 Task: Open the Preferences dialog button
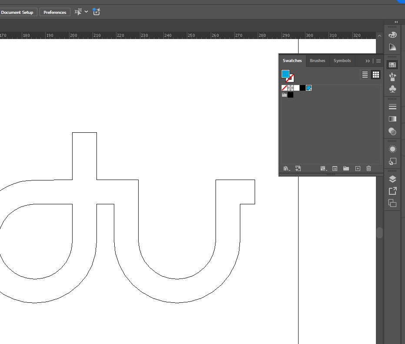(55, 12)
